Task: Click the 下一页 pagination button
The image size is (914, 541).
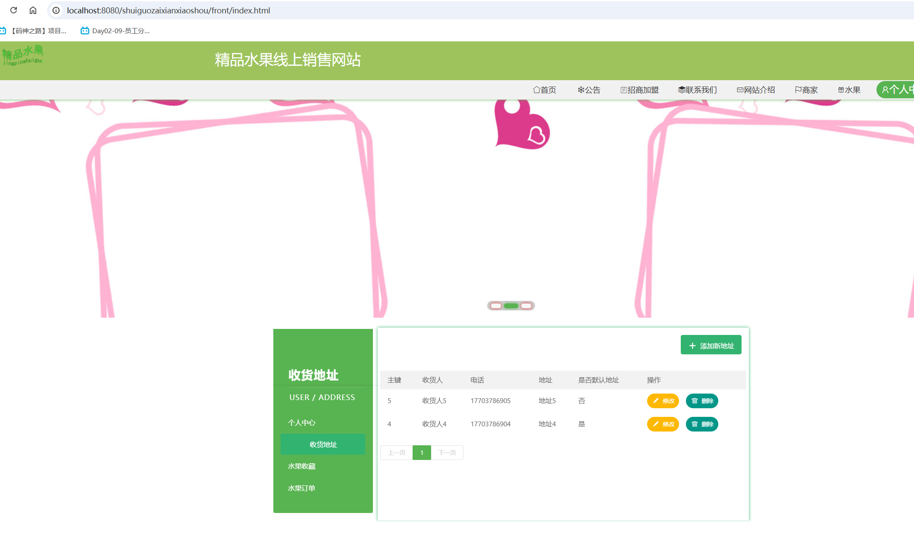Action: pos(447,453)
